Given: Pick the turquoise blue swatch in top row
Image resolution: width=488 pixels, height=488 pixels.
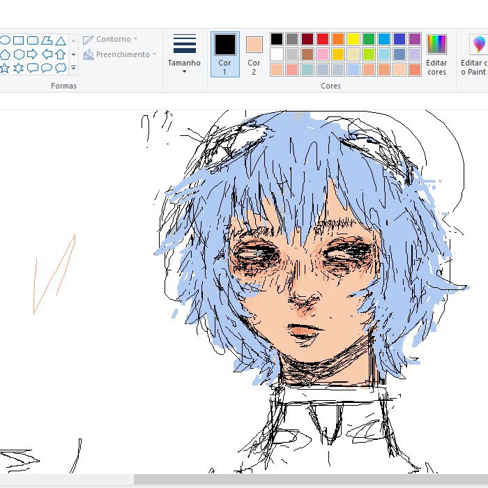Looking at the screenshot, I should click(384, 39).
